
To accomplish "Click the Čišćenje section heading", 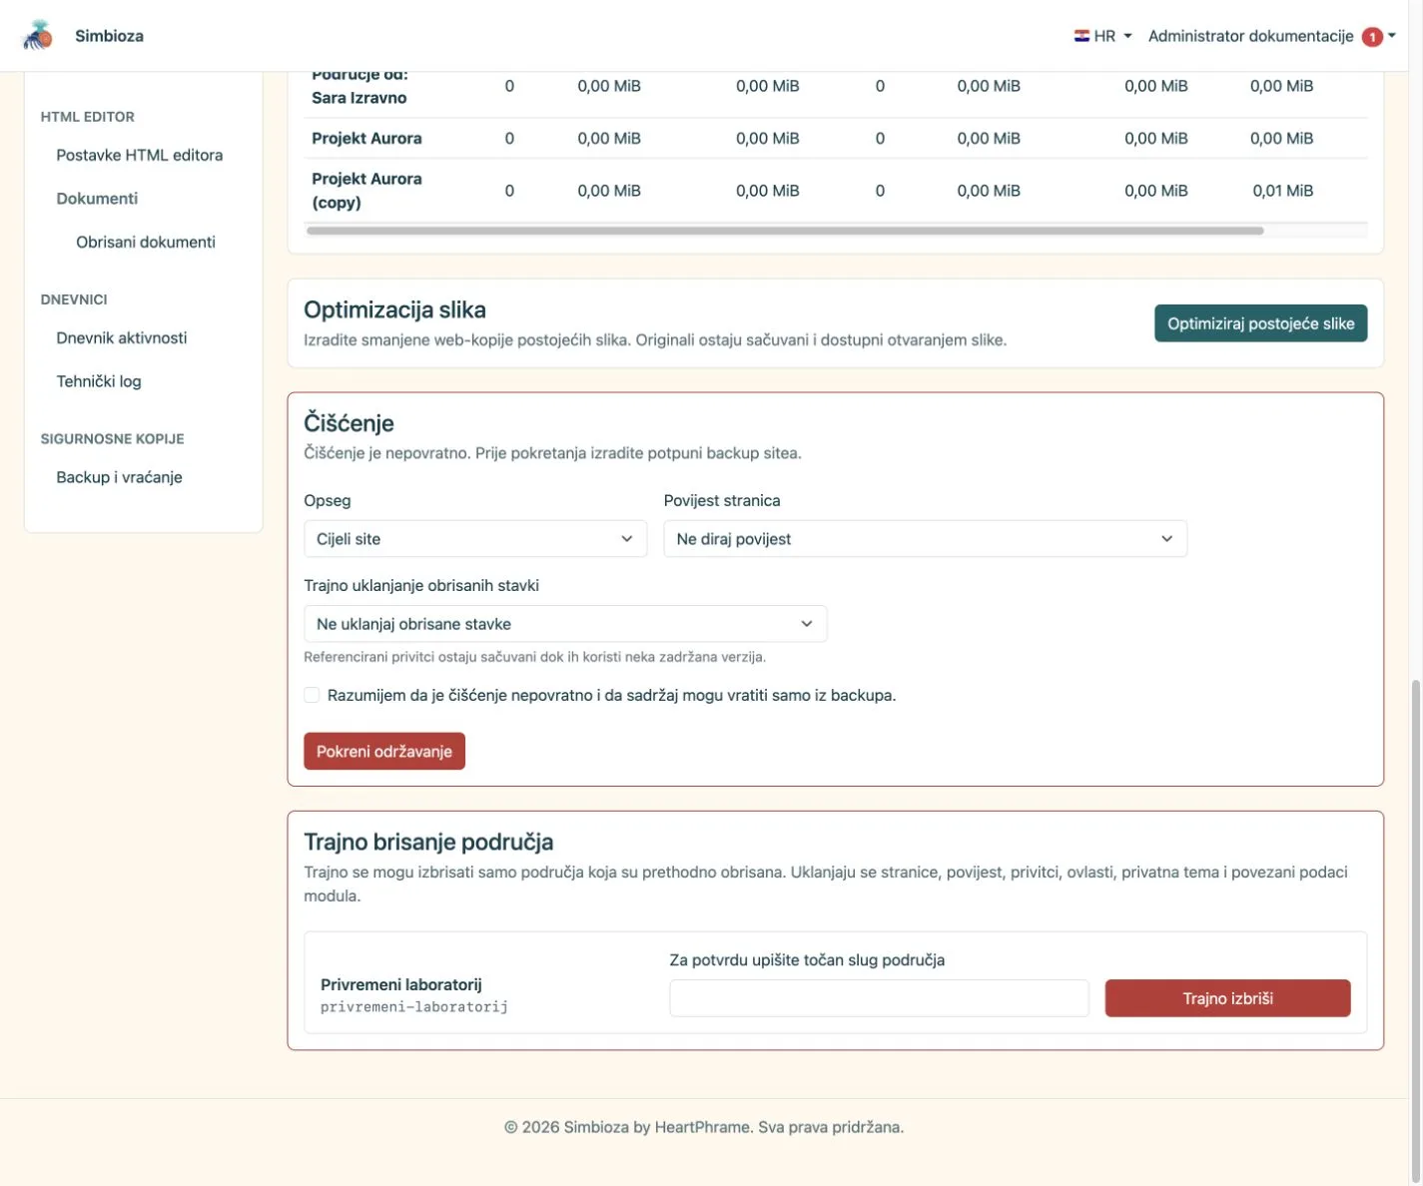I will point(349,423).
